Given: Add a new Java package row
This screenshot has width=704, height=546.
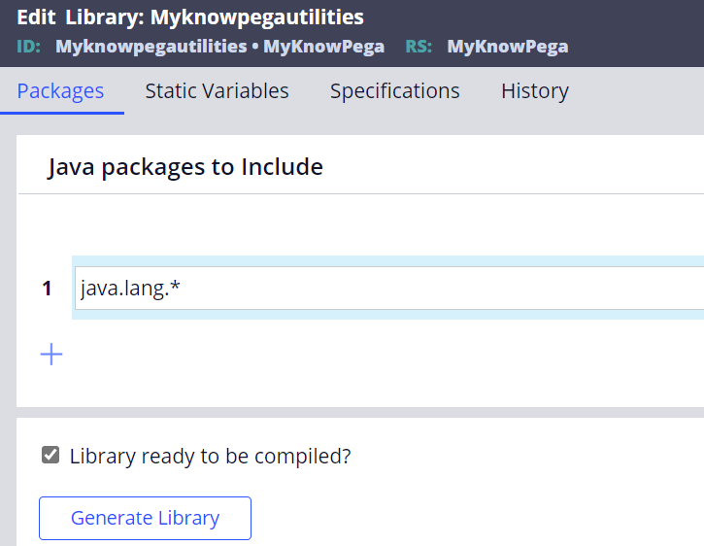Looking at the screenshot, I should click(51, 354).
